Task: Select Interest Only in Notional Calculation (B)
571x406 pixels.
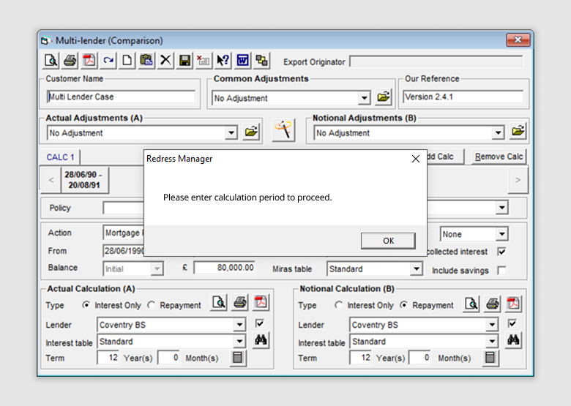Action: 339,305
